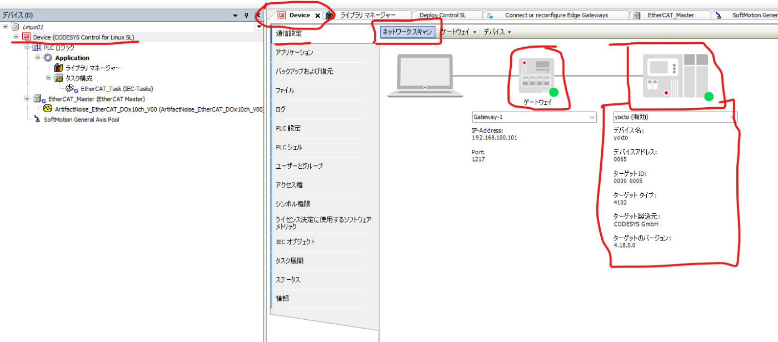Viewport: 778px width, 342px height.
Task: Select the ライセンス決定に使用するソフトウェアメトリック tab
Action: tap(325, 223)
